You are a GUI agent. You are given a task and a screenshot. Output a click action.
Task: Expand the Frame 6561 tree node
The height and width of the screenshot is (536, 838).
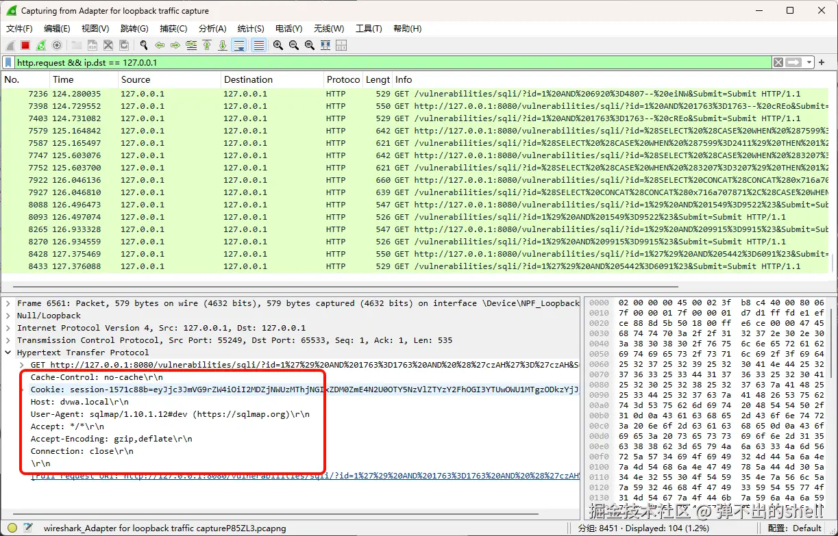point(8,303)
